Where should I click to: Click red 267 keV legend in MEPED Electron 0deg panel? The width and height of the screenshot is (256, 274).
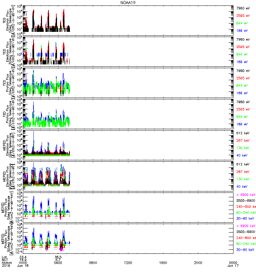pyautogui.click(x=243, y=140)
